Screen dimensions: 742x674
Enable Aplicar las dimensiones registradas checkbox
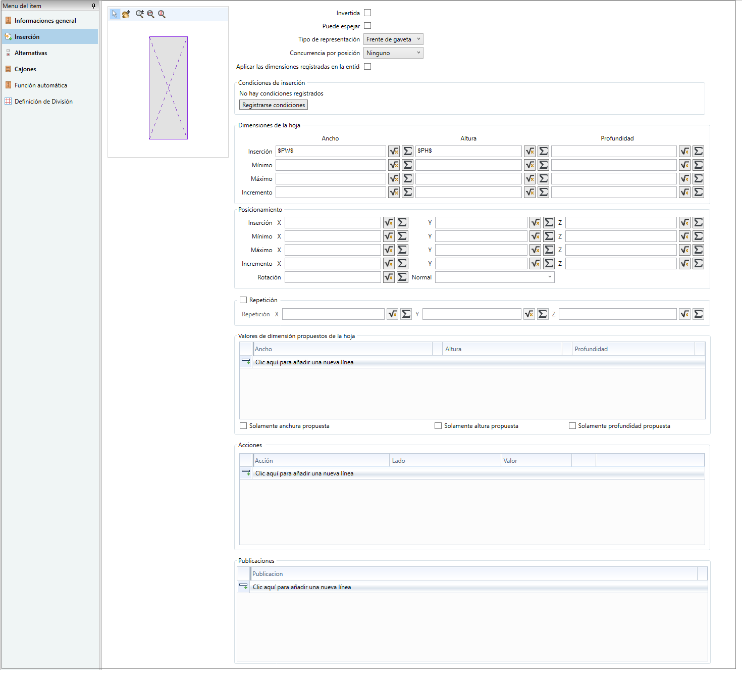coord(367,66)
